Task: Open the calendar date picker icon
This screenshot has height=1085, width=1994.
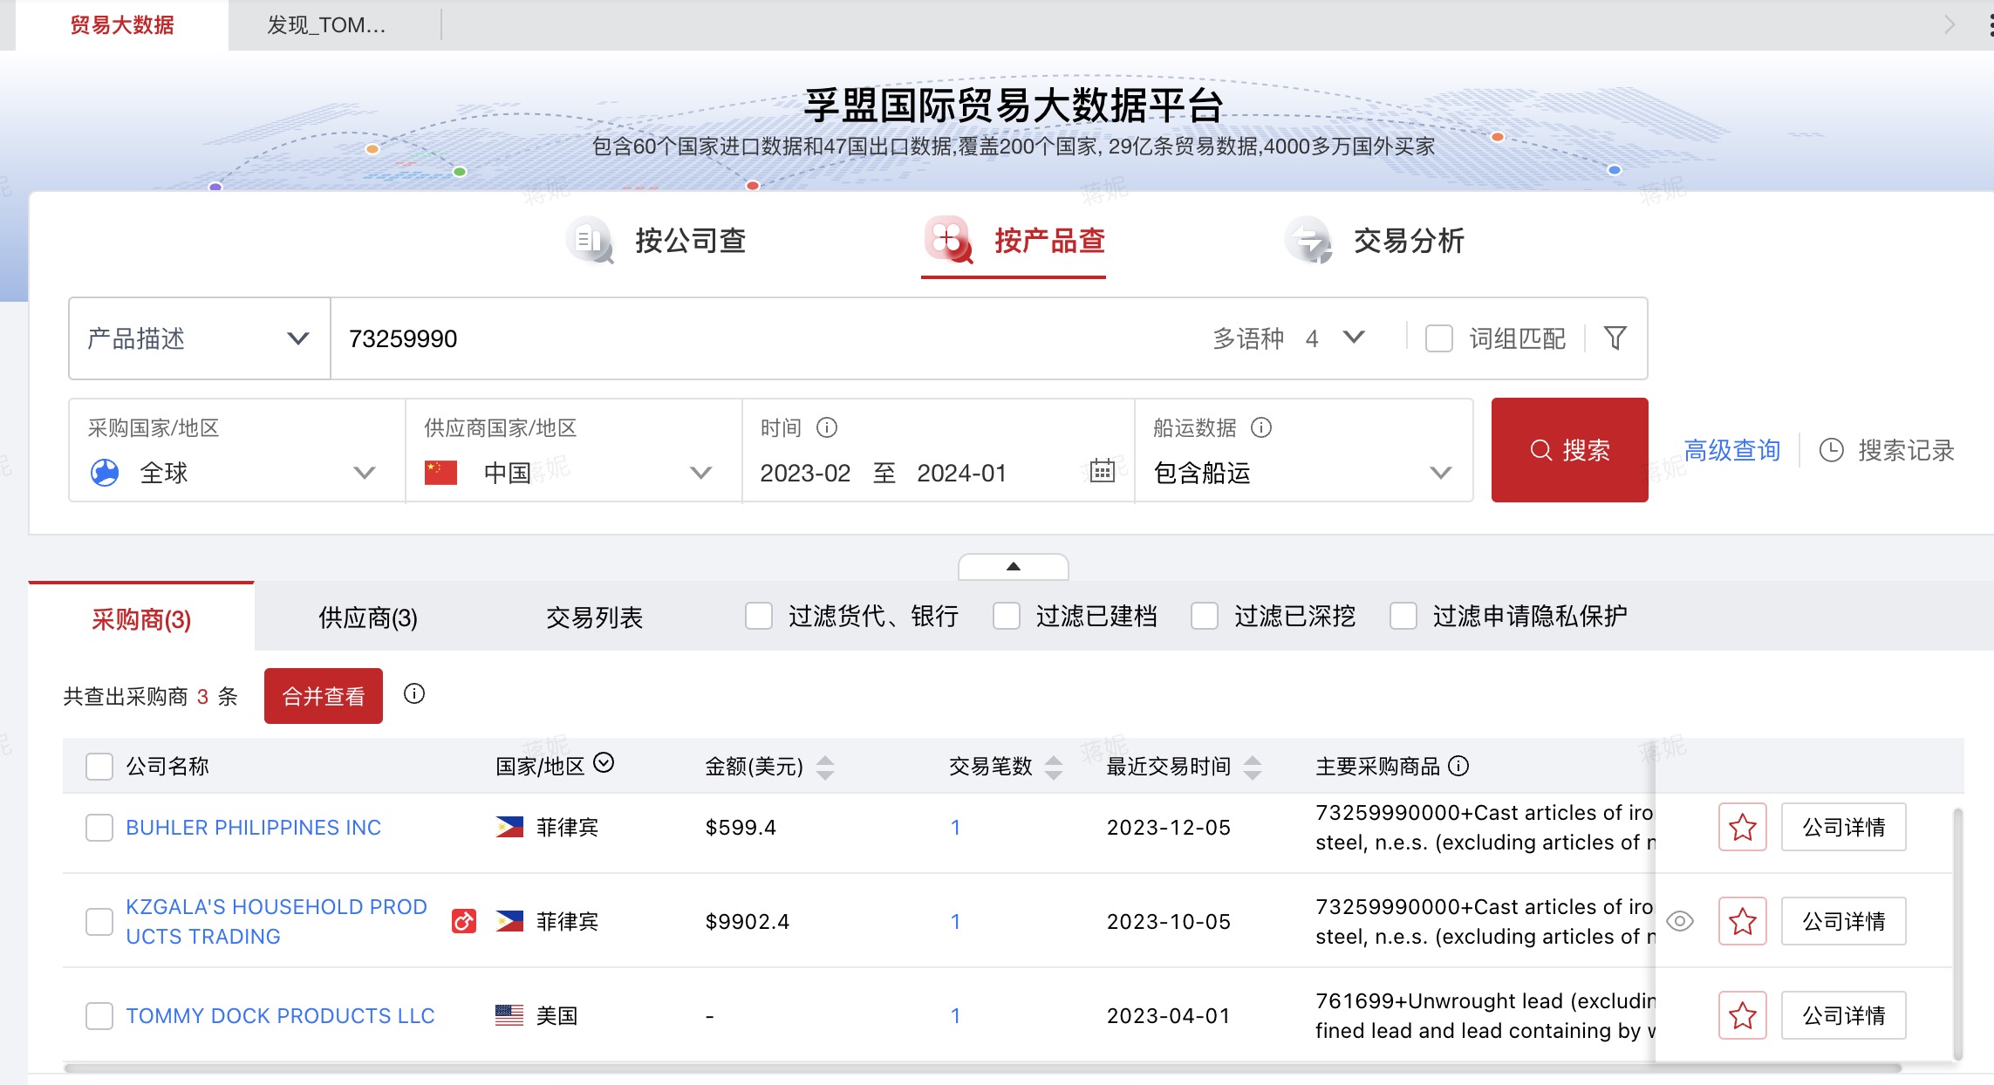Action: click(1102, 471)
